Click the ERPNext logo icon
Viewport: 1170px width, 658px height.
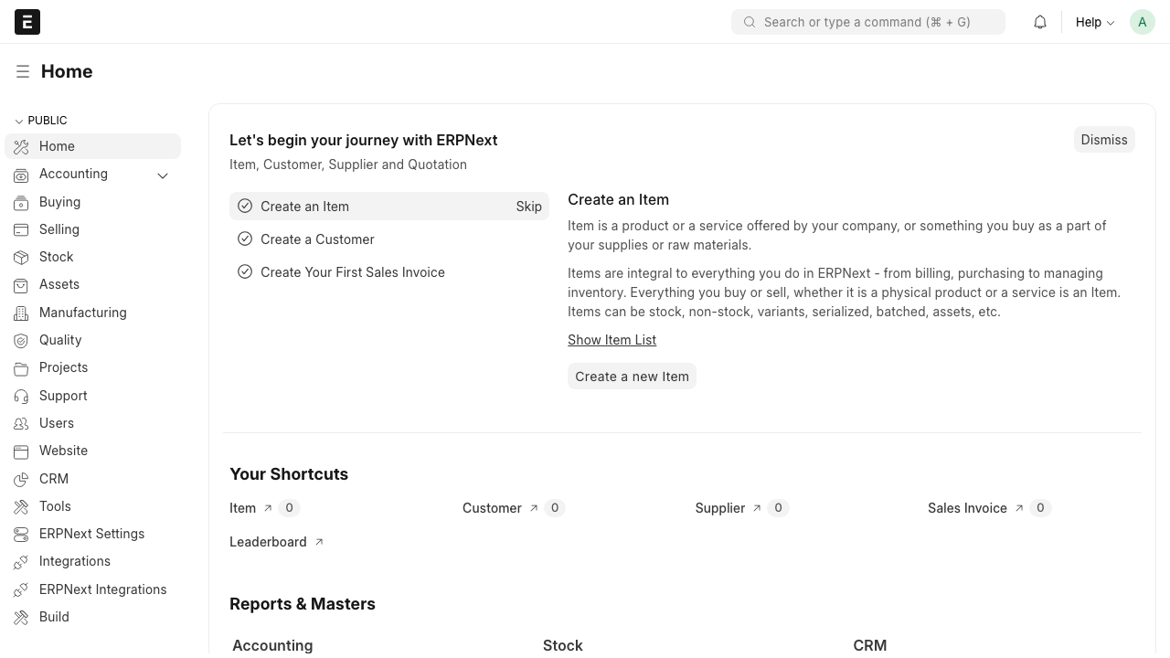(x=27, y=22)
